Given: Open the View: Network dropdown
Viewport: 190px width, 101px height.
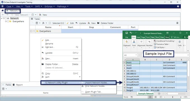Looking at the screenshot, I should coord(20,15).
